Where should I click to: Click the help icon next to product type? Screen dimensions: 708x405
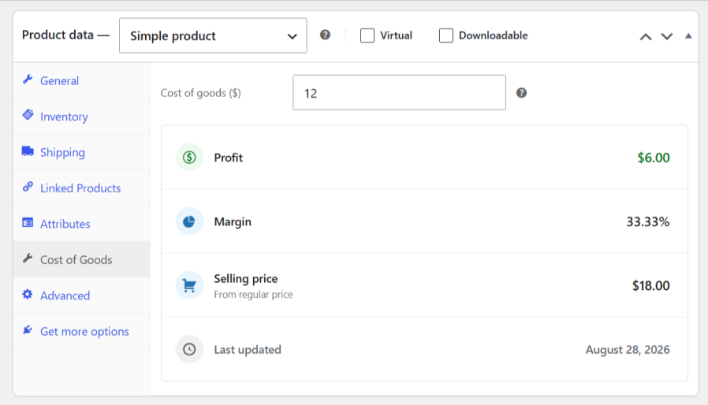click(x=325, y=35)
